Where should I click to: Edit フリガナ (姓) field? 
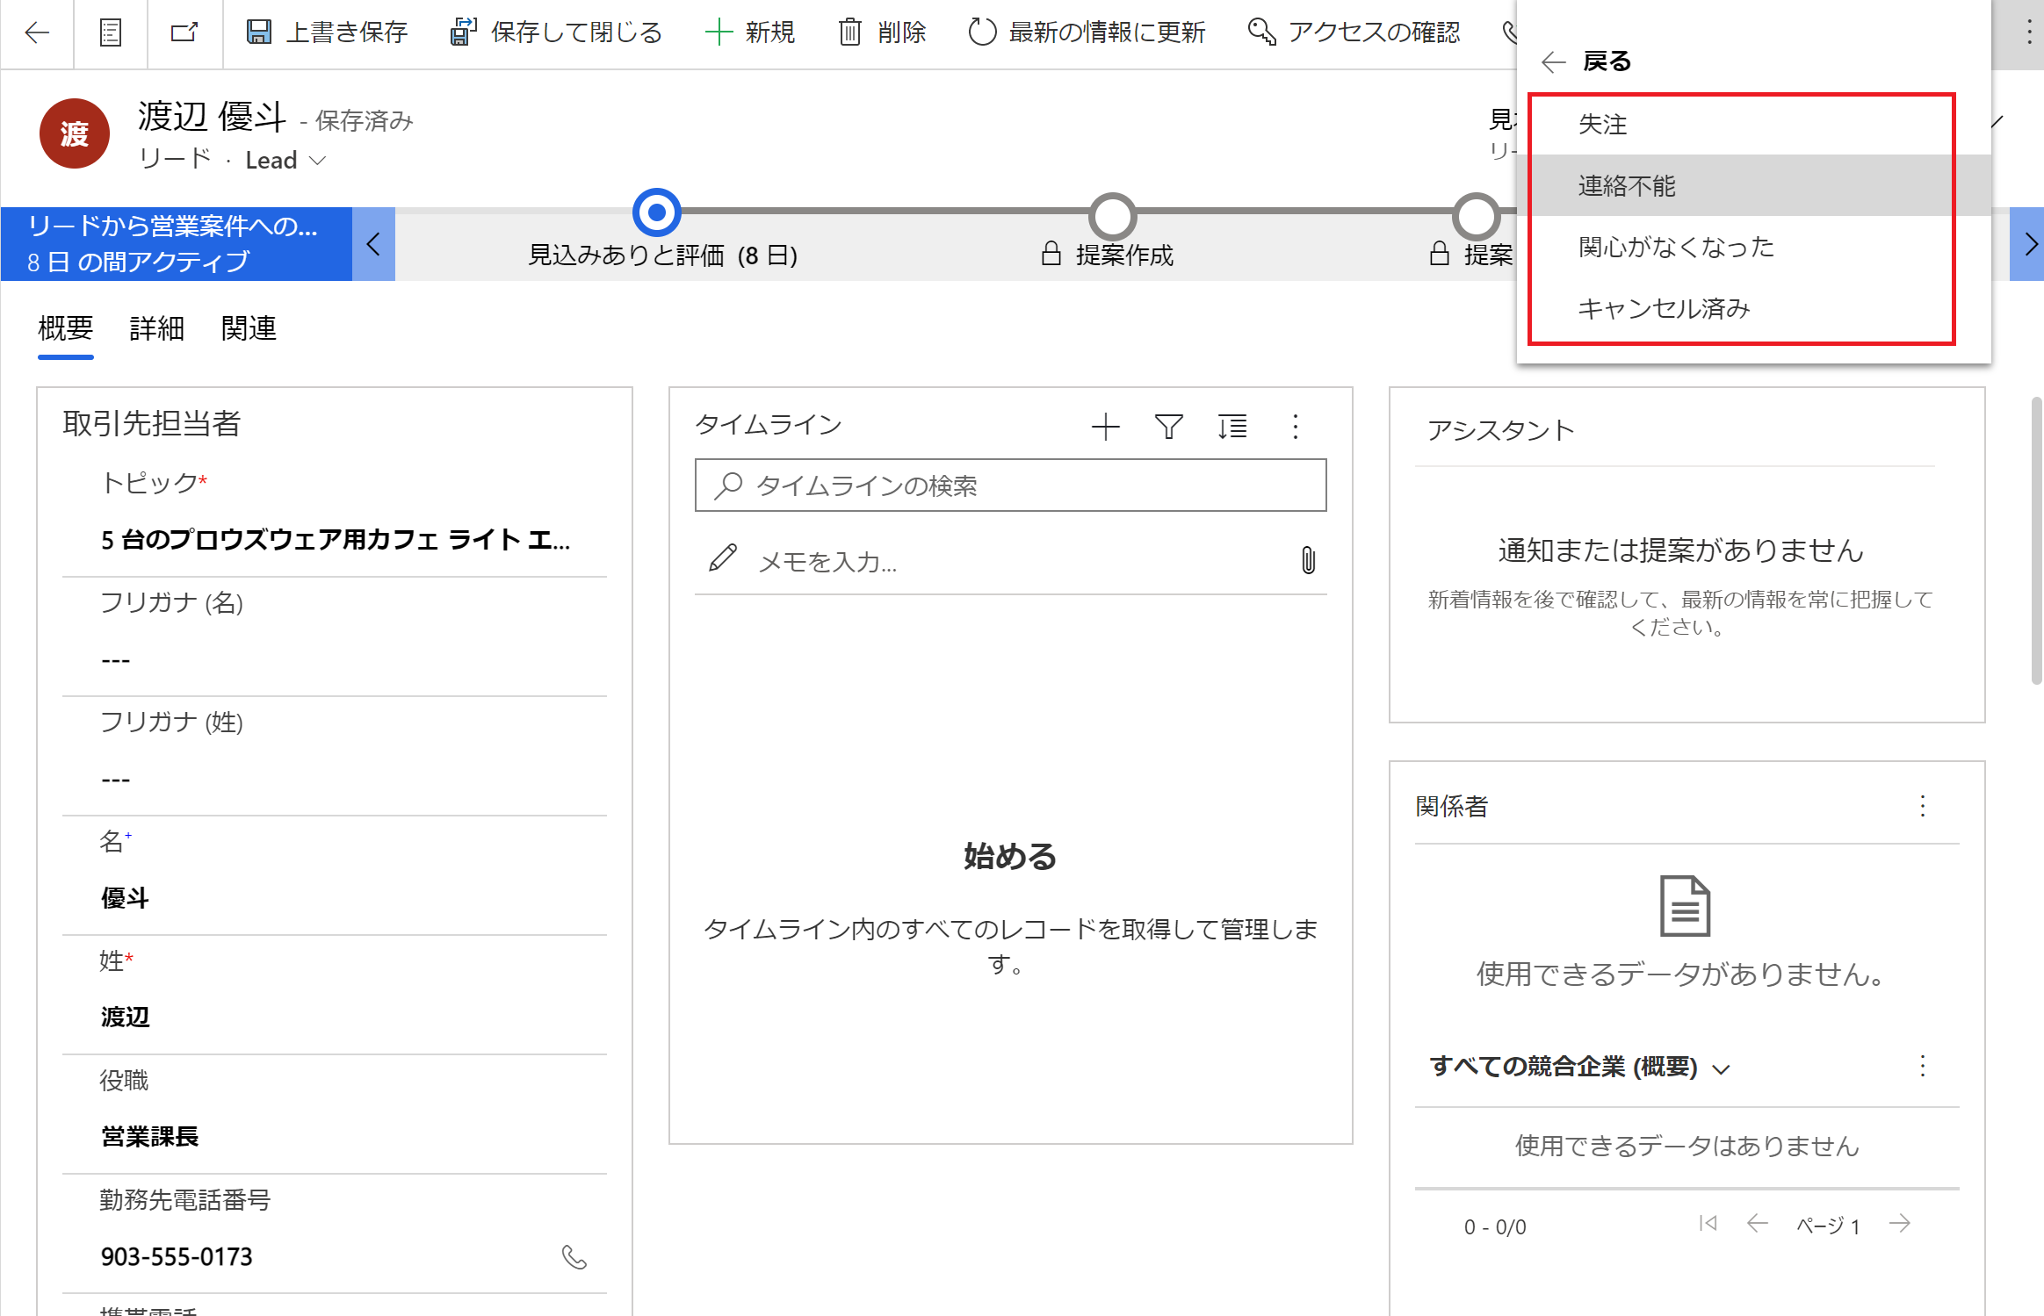336,779
